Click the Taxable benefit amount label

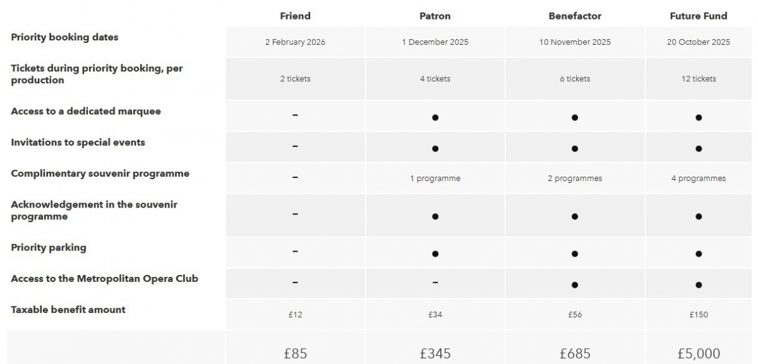68,309
